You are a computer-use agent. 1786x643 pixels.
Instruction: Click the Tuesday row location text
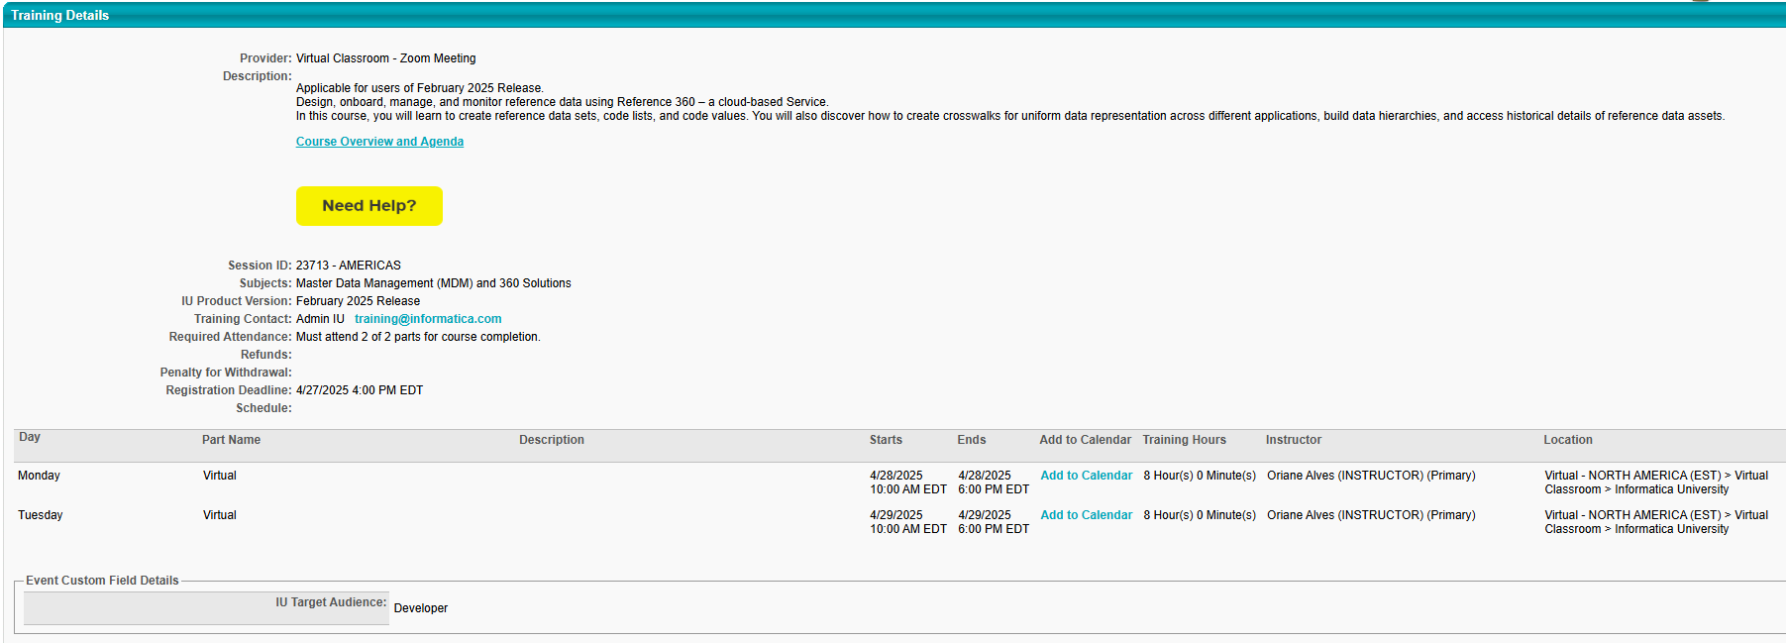click(1655, 522)
